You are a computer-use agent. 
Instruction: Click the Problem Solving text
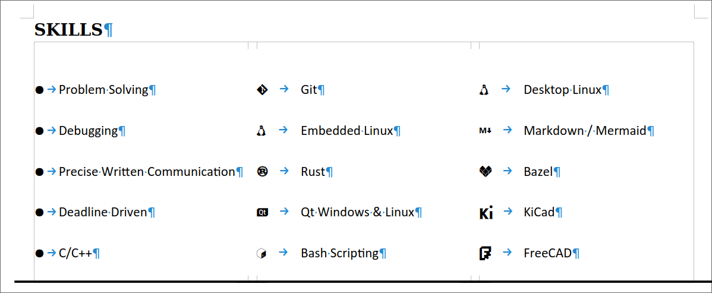[x=103, y=90]
